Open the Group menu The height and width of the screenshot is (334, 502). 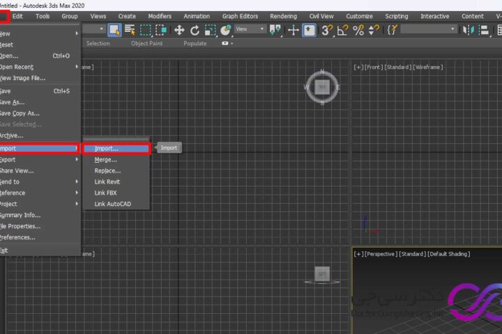coord(70,16)
